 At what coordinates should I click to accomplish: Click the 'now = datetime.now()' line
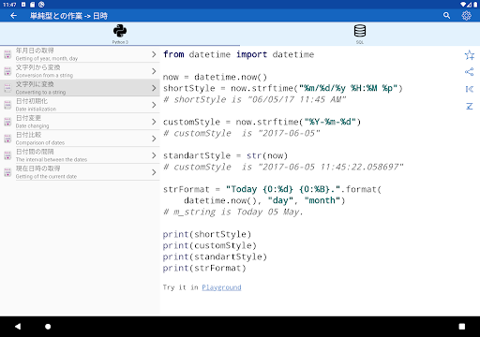point(215,77)
